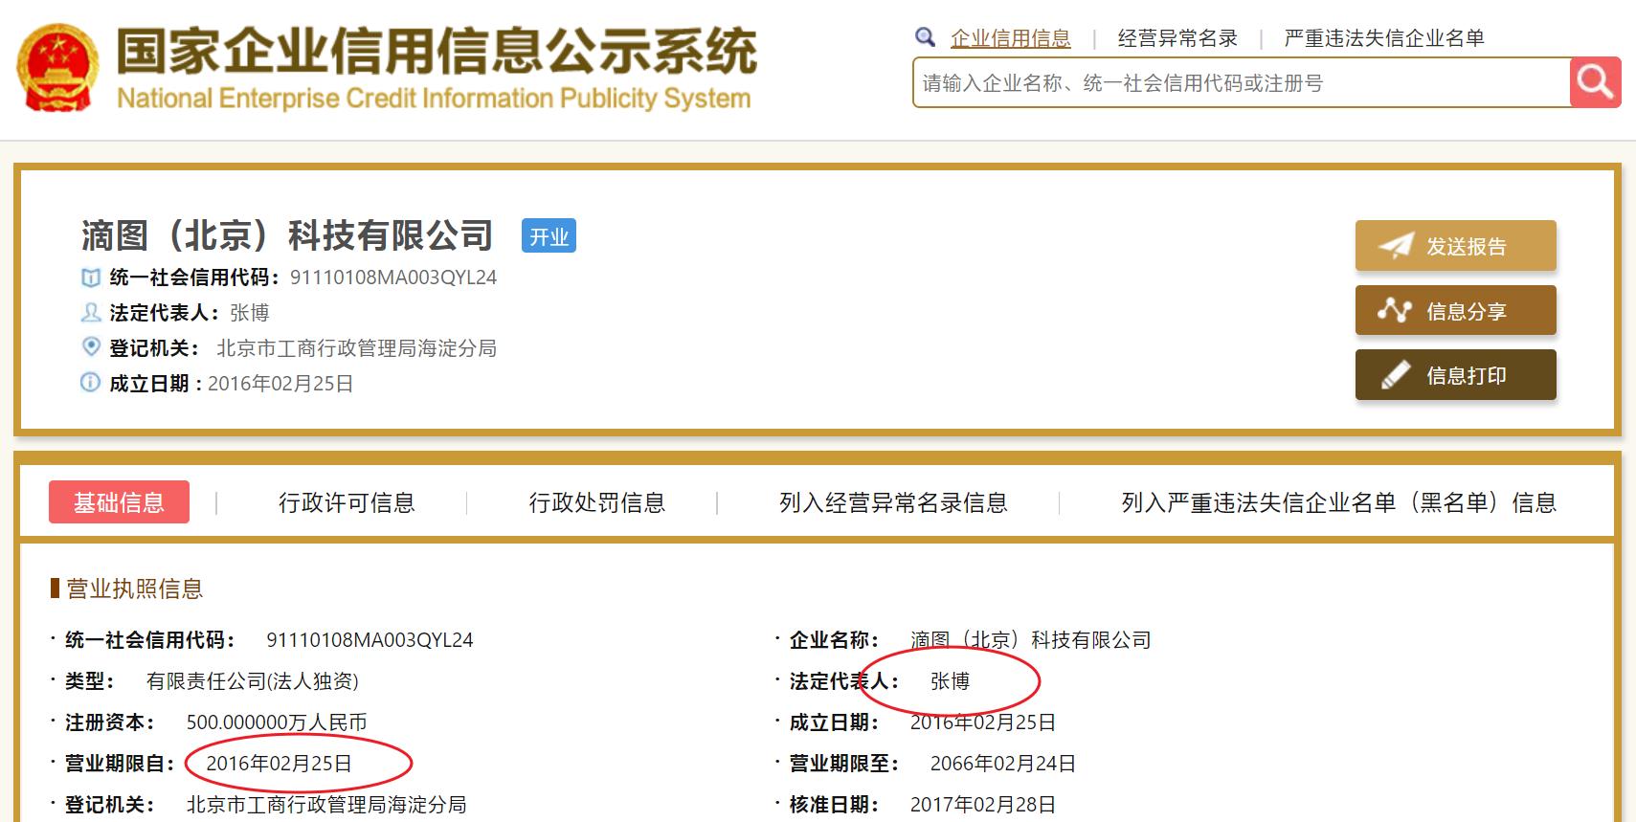This screenshot has width=1636, height=822.
Task: Click the location pin icon beside 登记机关
Action: (x=91, y=347)
